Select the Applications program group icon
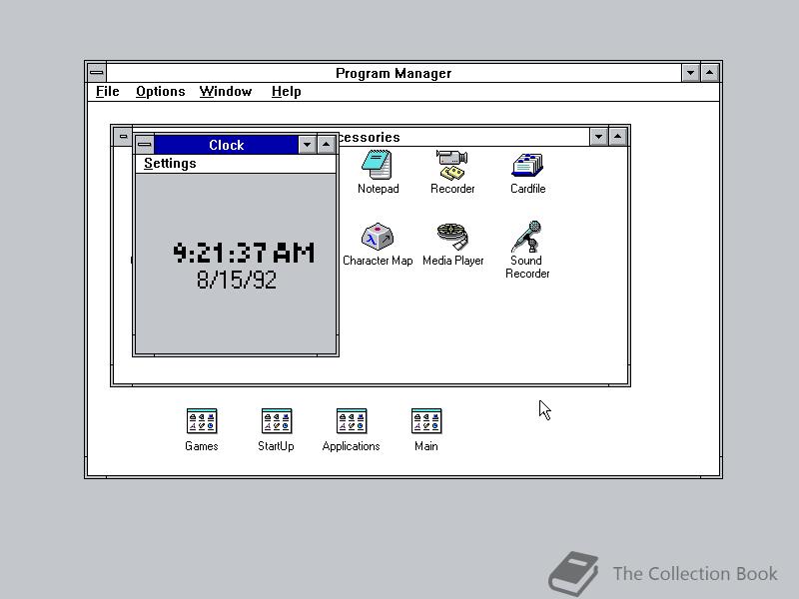 pyautogui.click(x=352, y=421)
